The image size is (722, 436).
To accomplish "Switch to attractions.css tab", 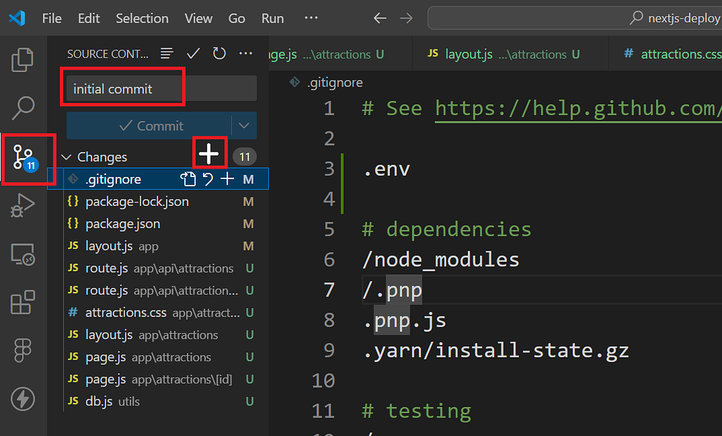I will pos(666,54).
